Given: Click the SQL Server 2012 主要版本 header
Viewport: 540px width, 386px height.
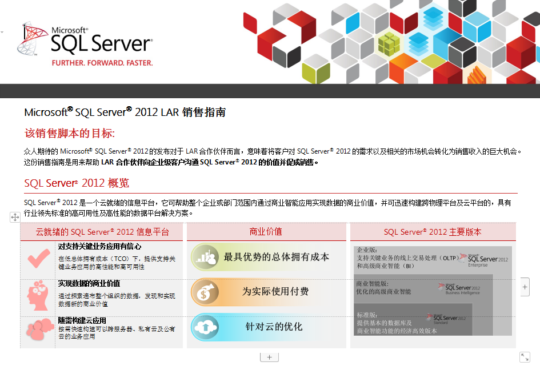Looking at the screenshot, I should coord(433,232).
